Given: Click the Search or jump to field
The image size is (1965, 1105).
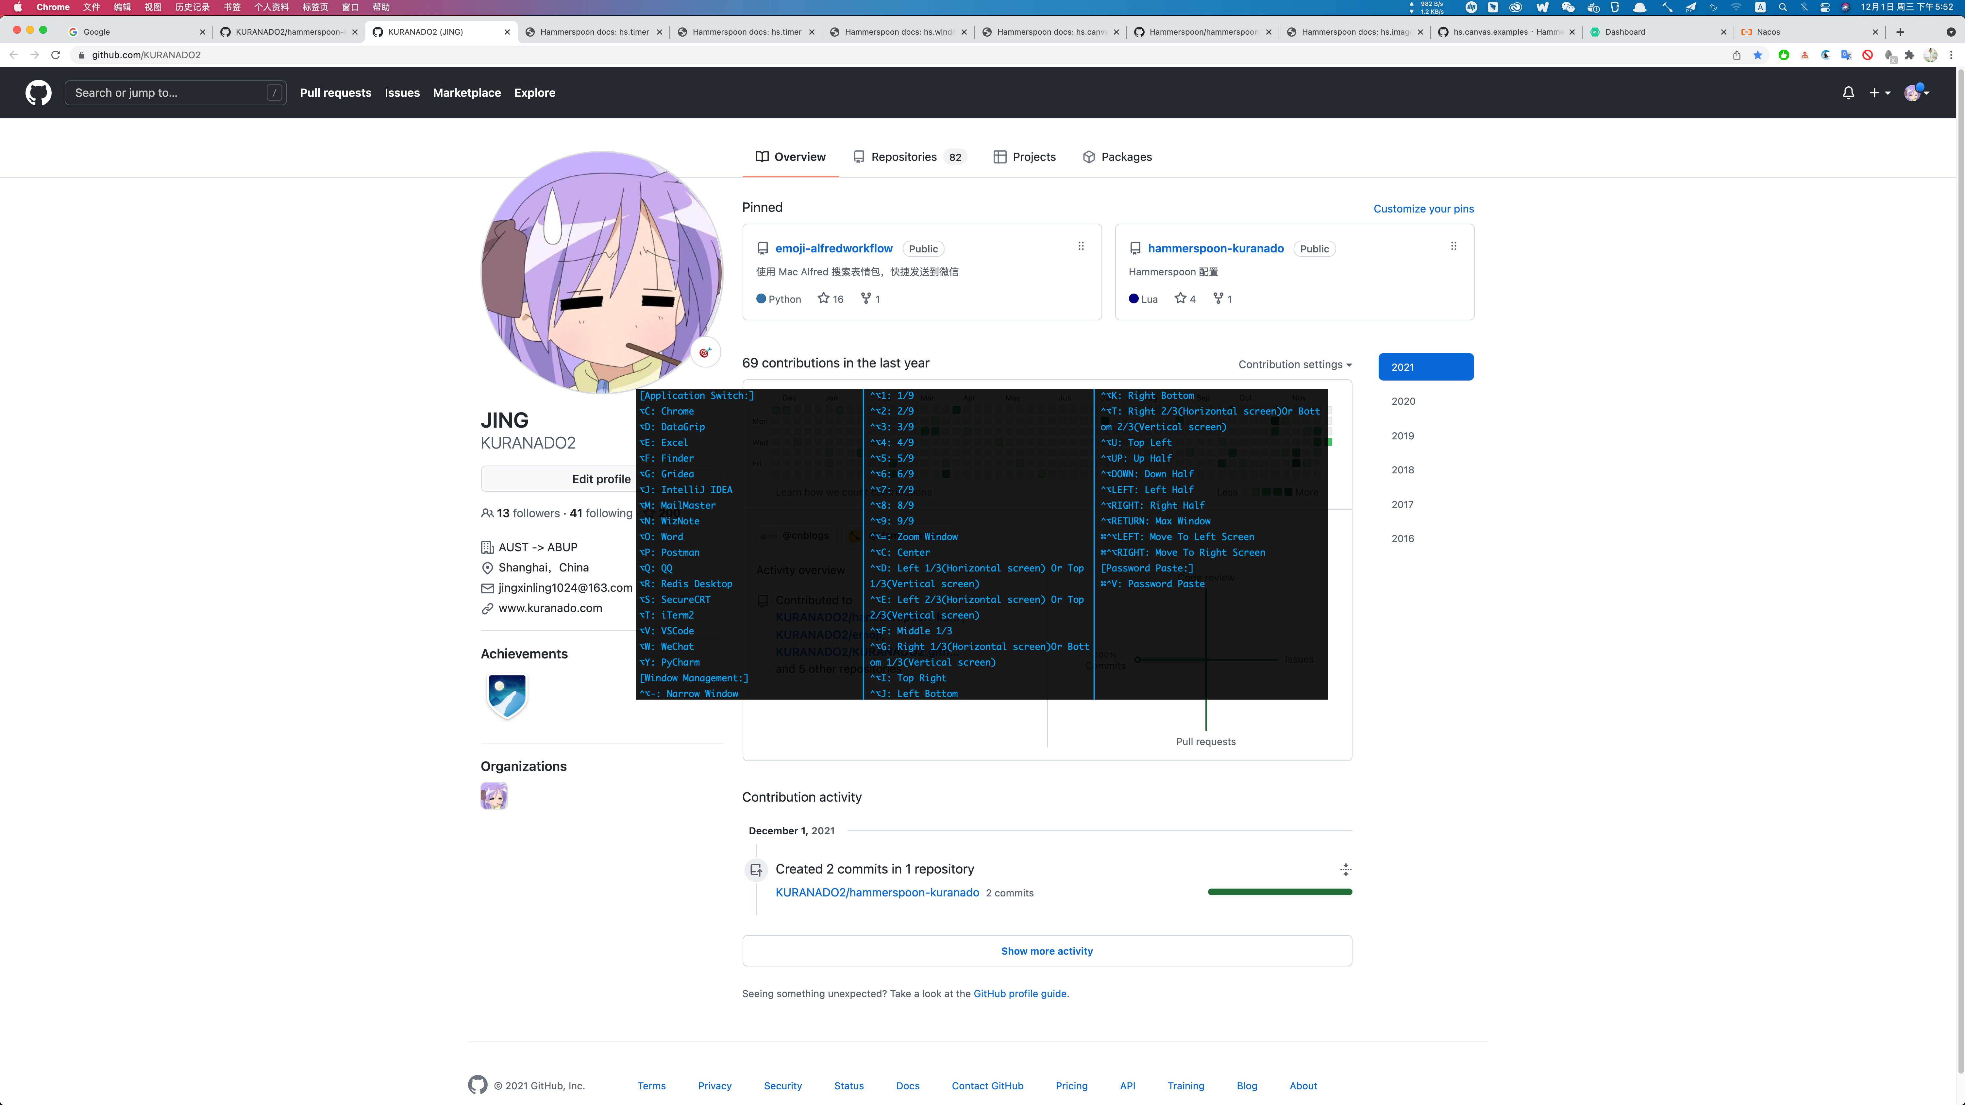Looking at the screenshot, I should [176, 92].
